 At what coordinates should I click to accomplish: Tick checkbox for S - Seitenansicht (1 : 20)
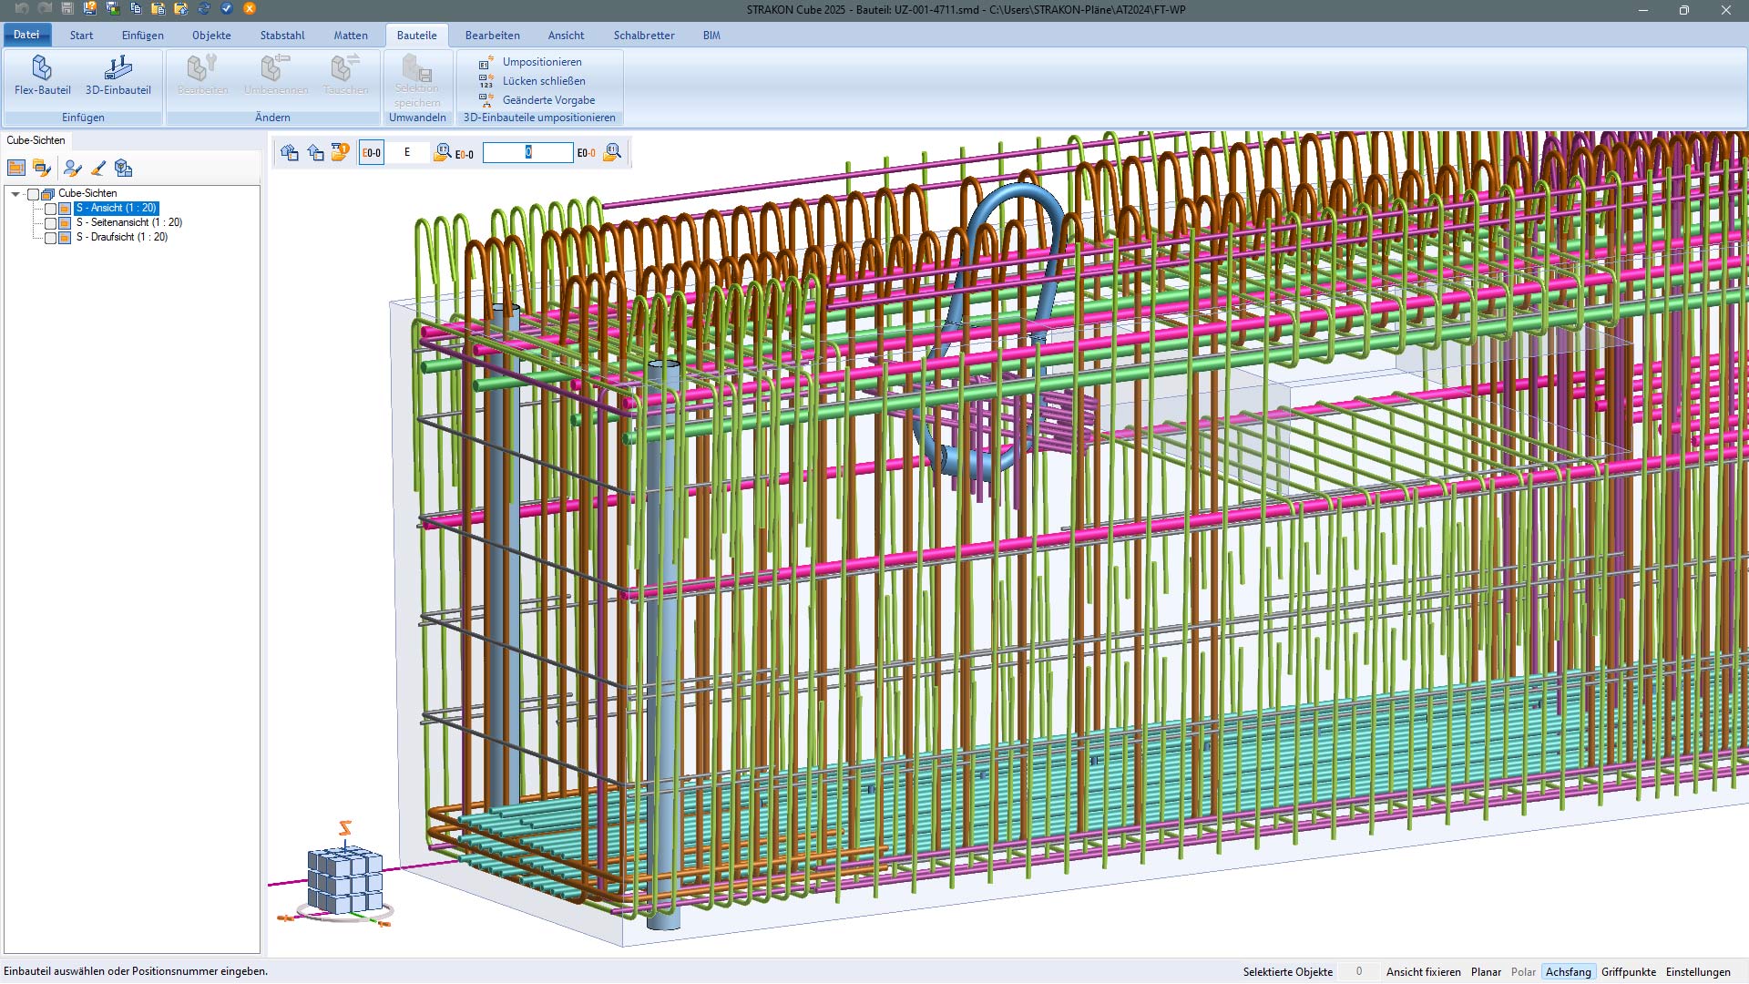pyautogui.click(x=50, y=223)
